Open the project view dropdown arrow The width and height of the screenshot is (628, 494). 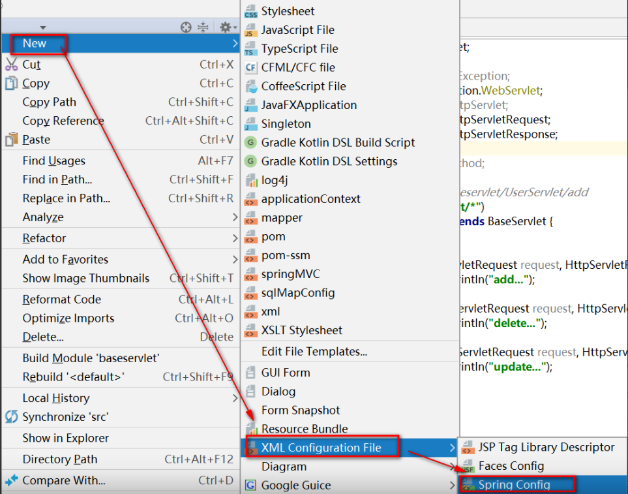(43, 27)
